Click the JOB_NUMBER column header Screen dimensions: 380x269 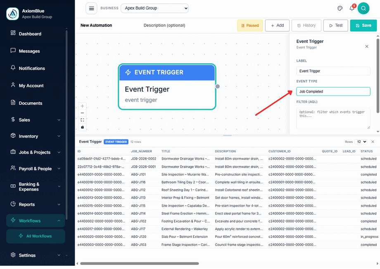point(142,151)
